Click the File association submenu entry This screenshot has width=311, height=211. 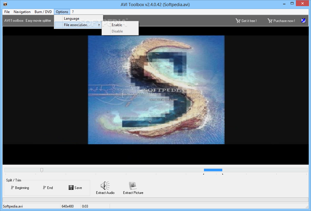[x=79, y=25]
